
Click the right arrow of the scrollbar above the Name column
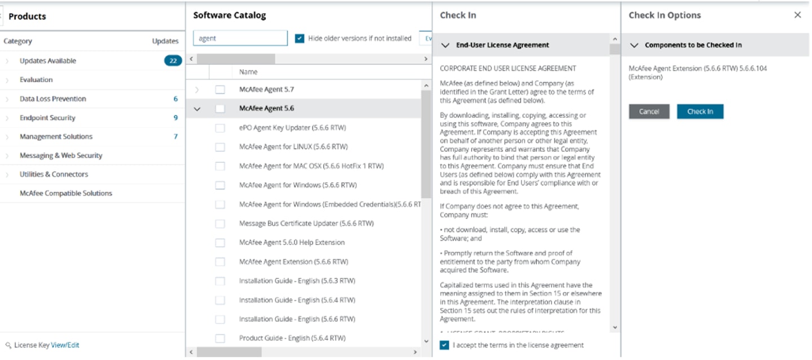426,59
